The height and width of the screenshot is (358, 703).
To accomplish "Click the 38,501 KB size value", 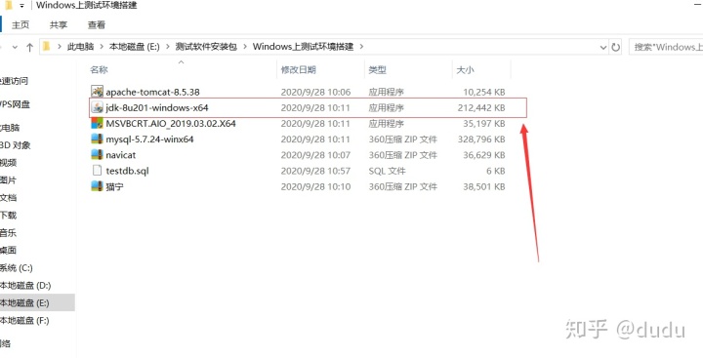I will pyautogui.click(x=483, y=186).
